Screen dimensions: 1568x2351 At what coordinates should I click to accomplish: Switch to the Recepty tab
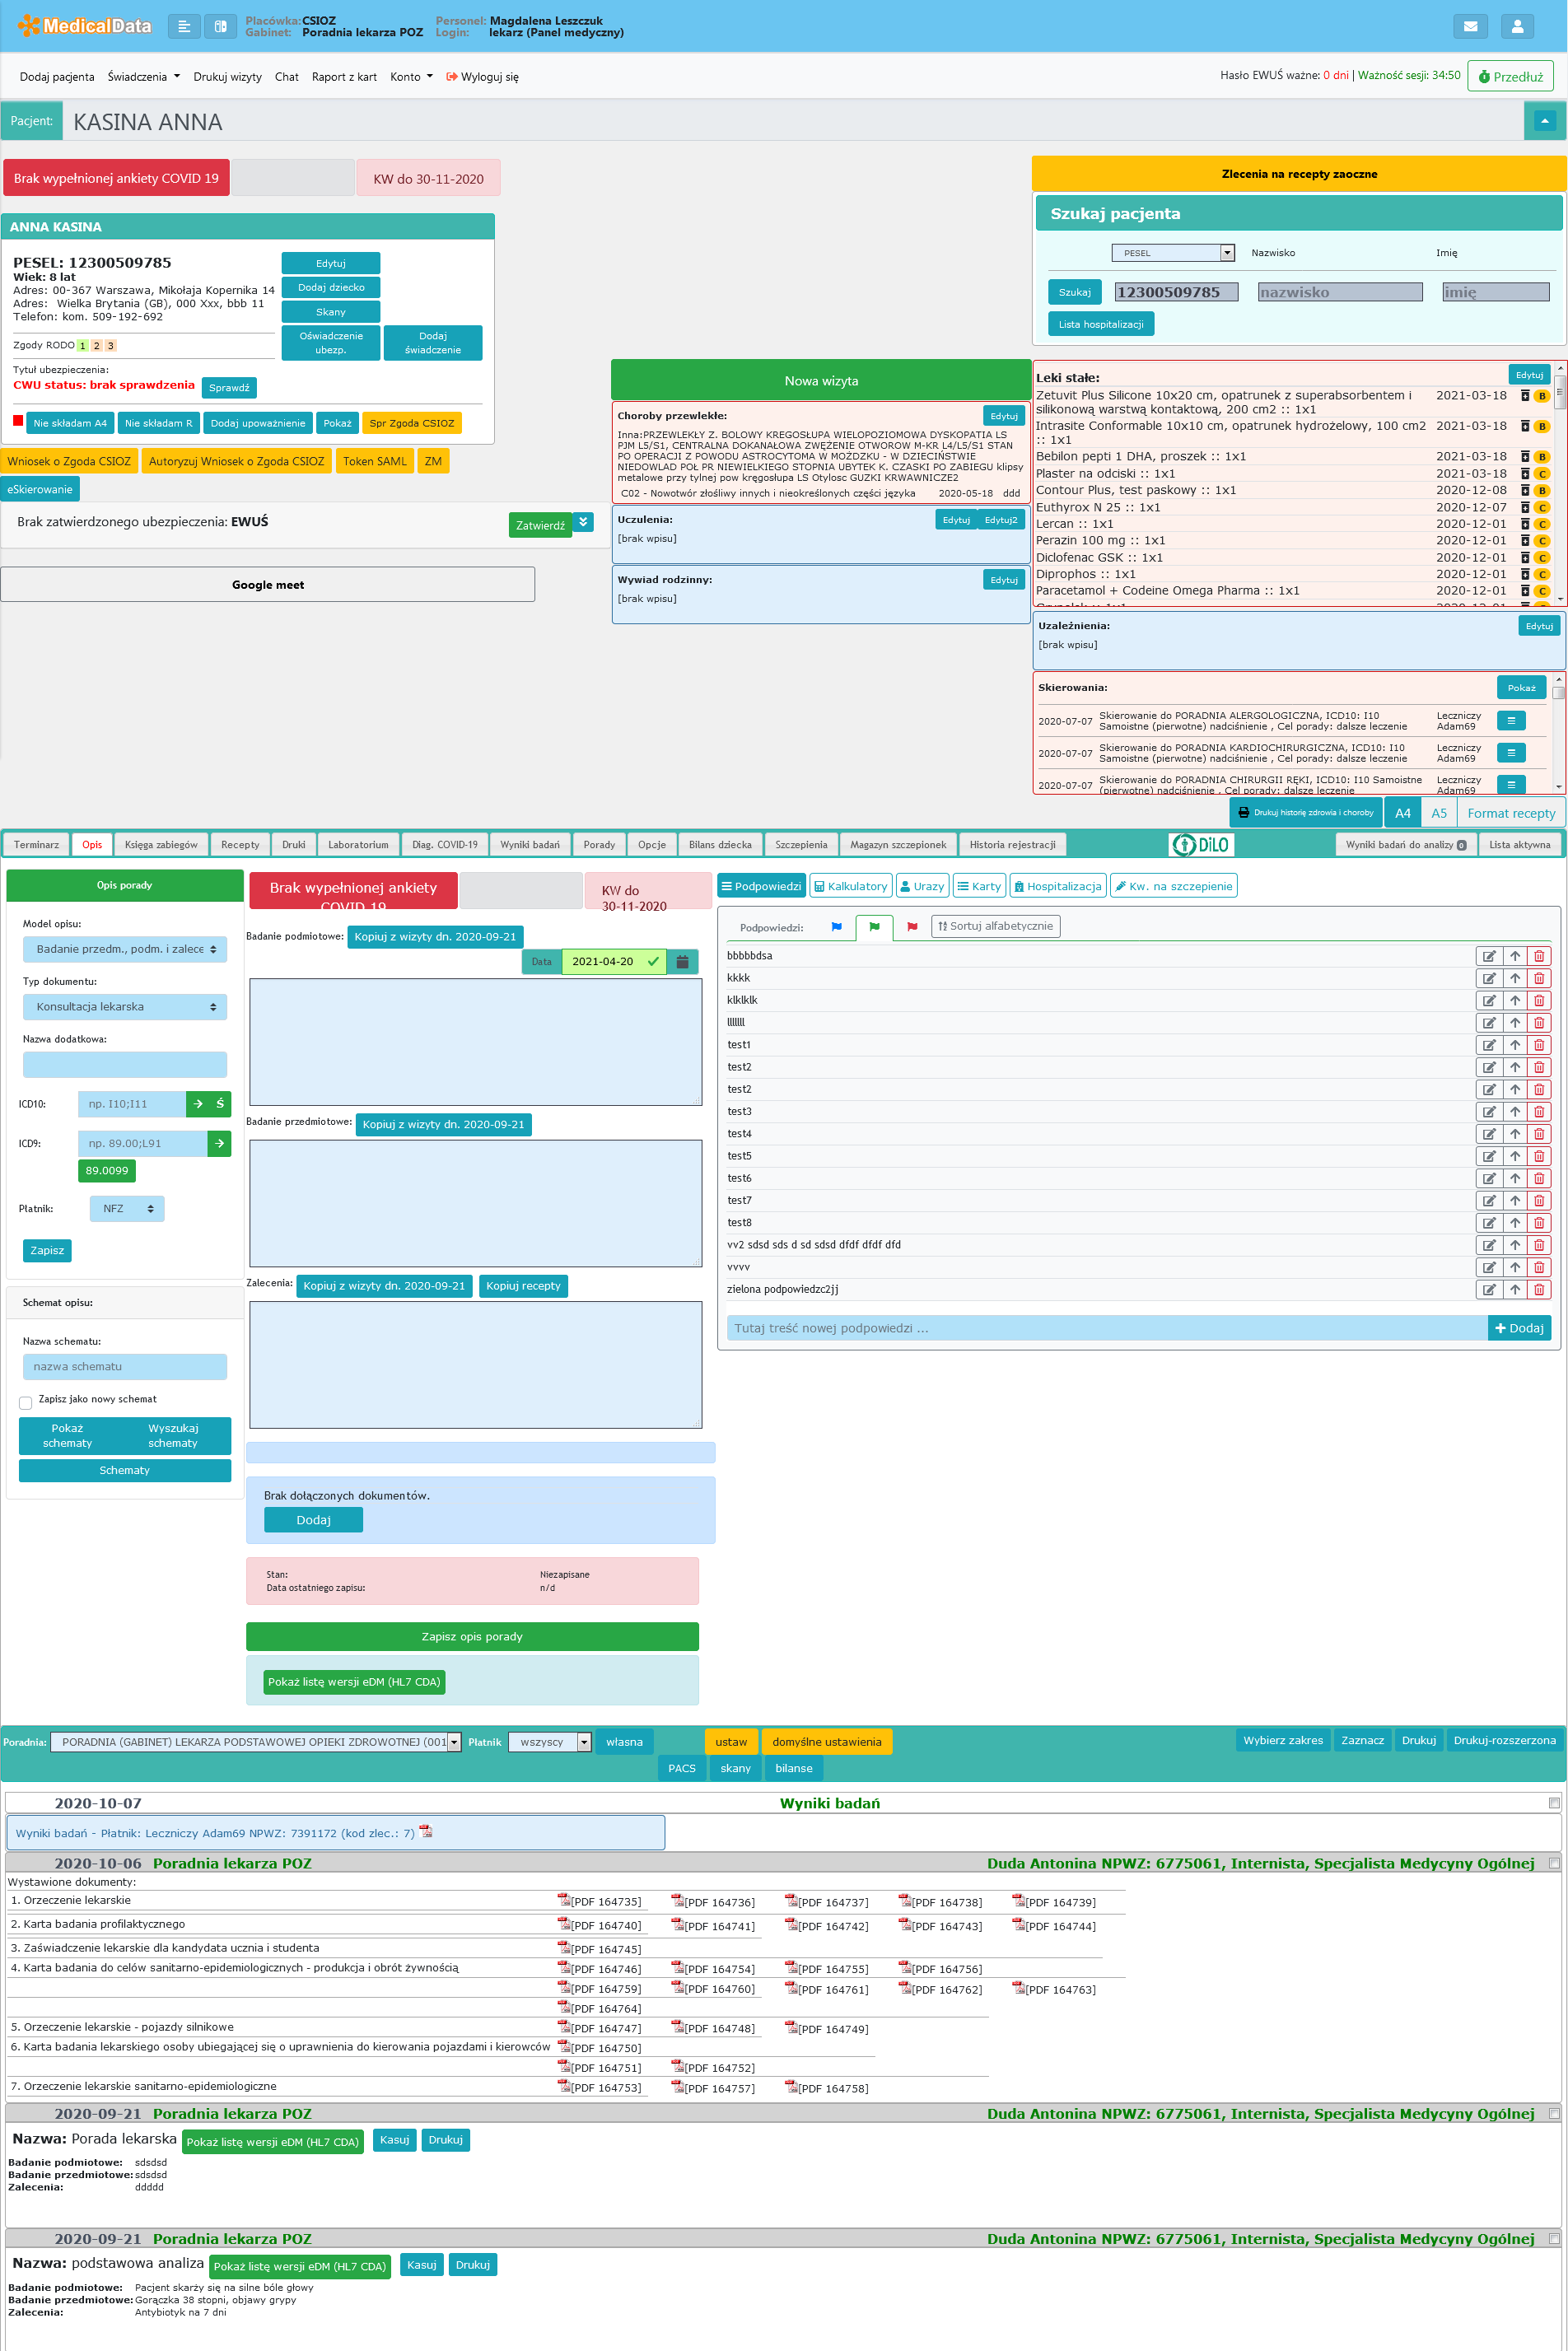point(240,844)
